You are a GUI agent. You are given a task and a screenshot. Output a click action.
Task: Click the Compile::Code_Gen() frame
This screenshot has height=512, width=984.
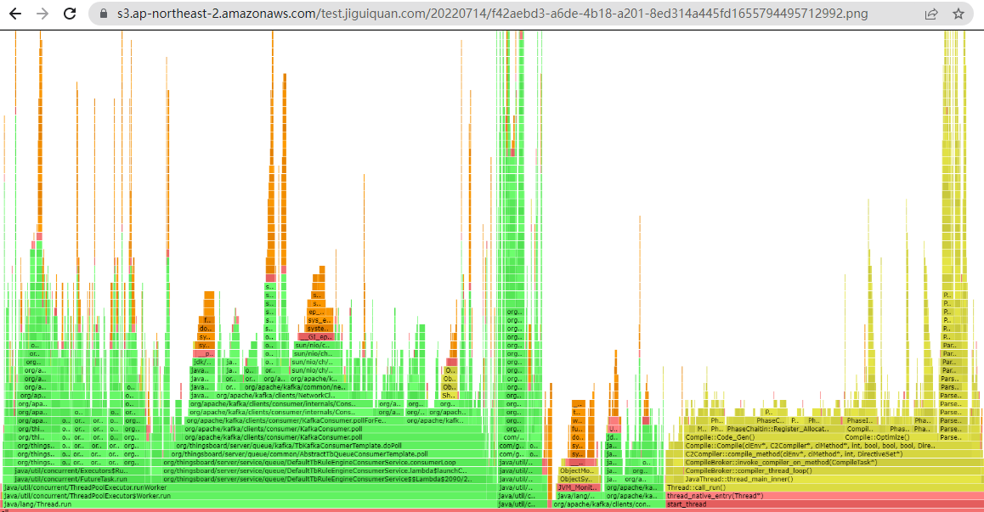[762, 437]
